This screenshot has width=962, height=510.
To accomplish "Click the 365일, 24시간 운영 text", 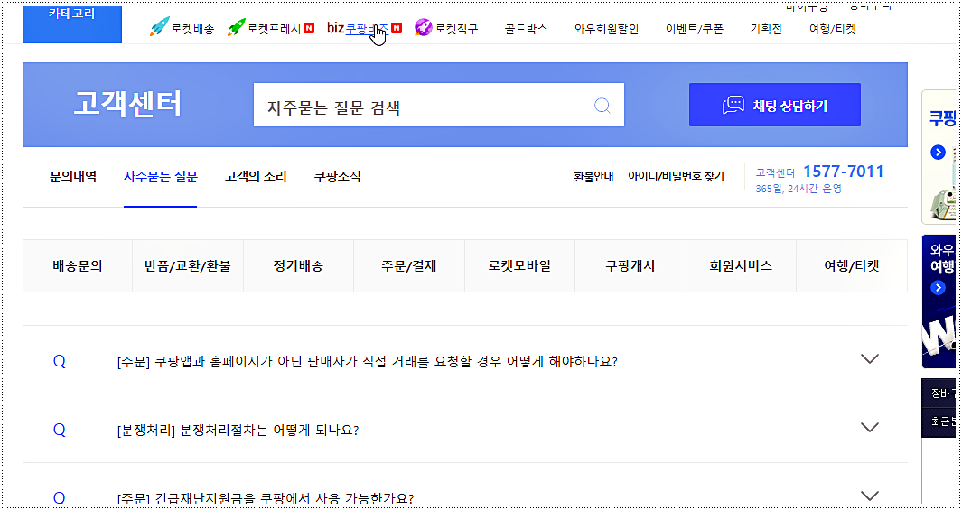I will tap(799, 189).
